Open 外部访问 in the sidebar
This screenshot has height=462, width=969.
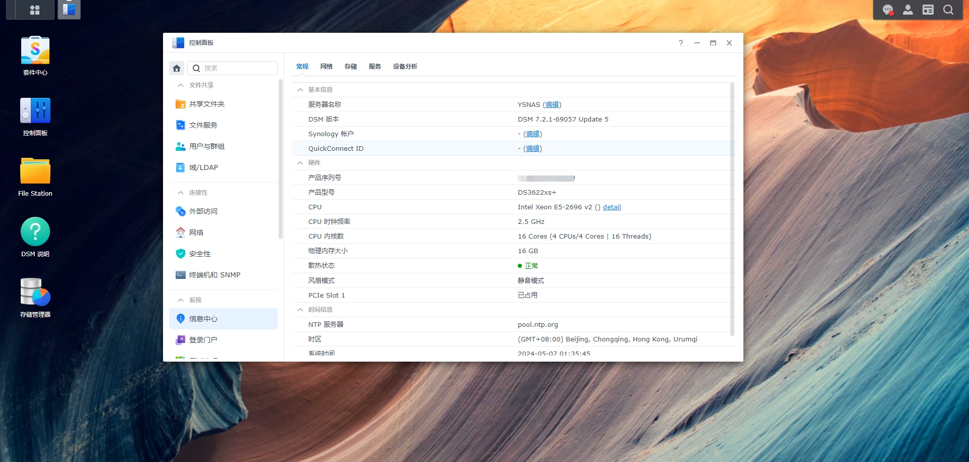pos(223,211)
